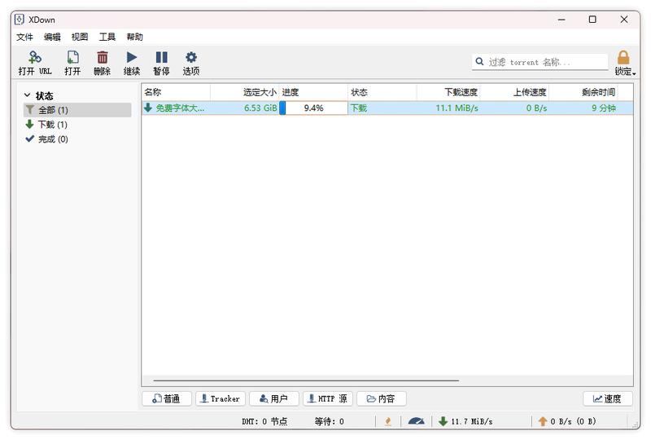The image size is (651, 440).
Task: Click the 6.53 GiB size cell
Action: click(260, 108)
